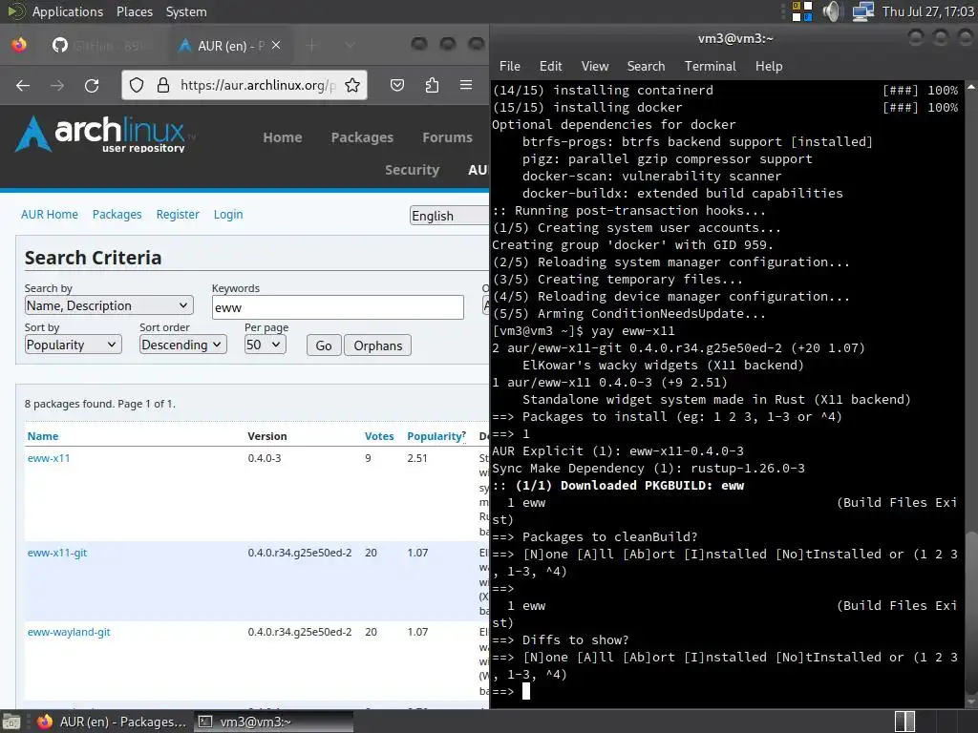Open terminal Help menu

pyautogui.click(x=769, y=66)
